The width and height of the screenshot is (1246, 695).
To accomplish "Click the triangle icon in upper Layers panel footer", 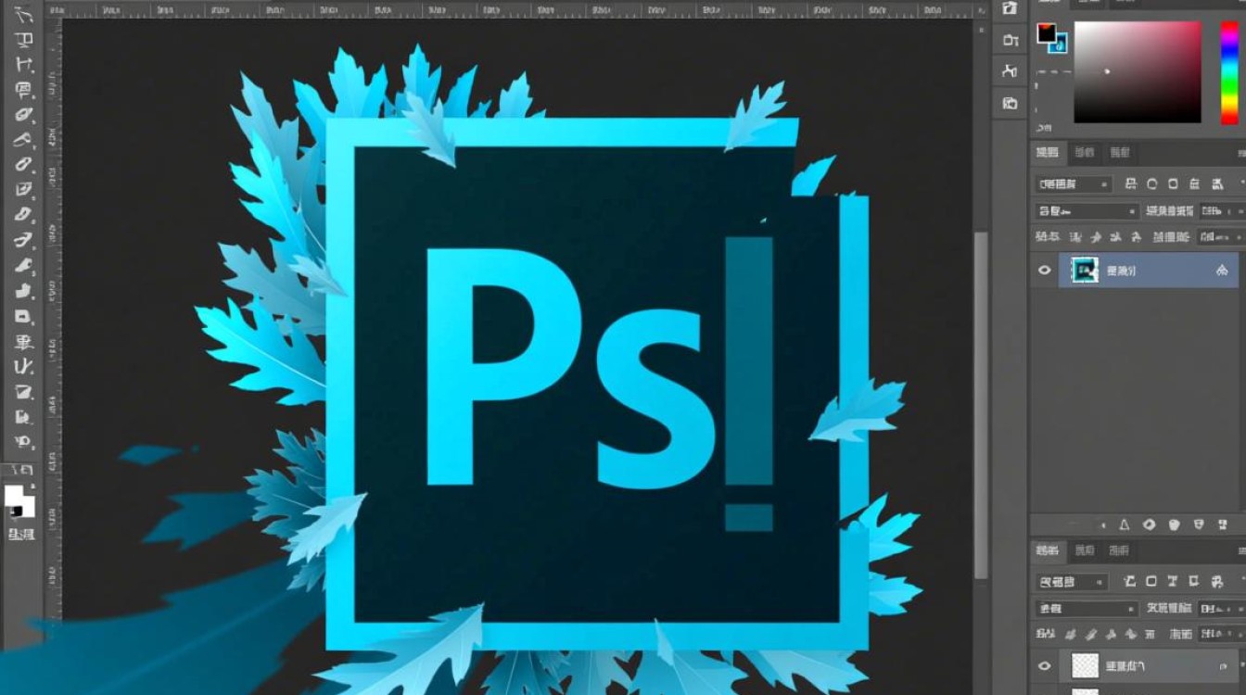I will pyautogui.click(x=1125, y=524).
